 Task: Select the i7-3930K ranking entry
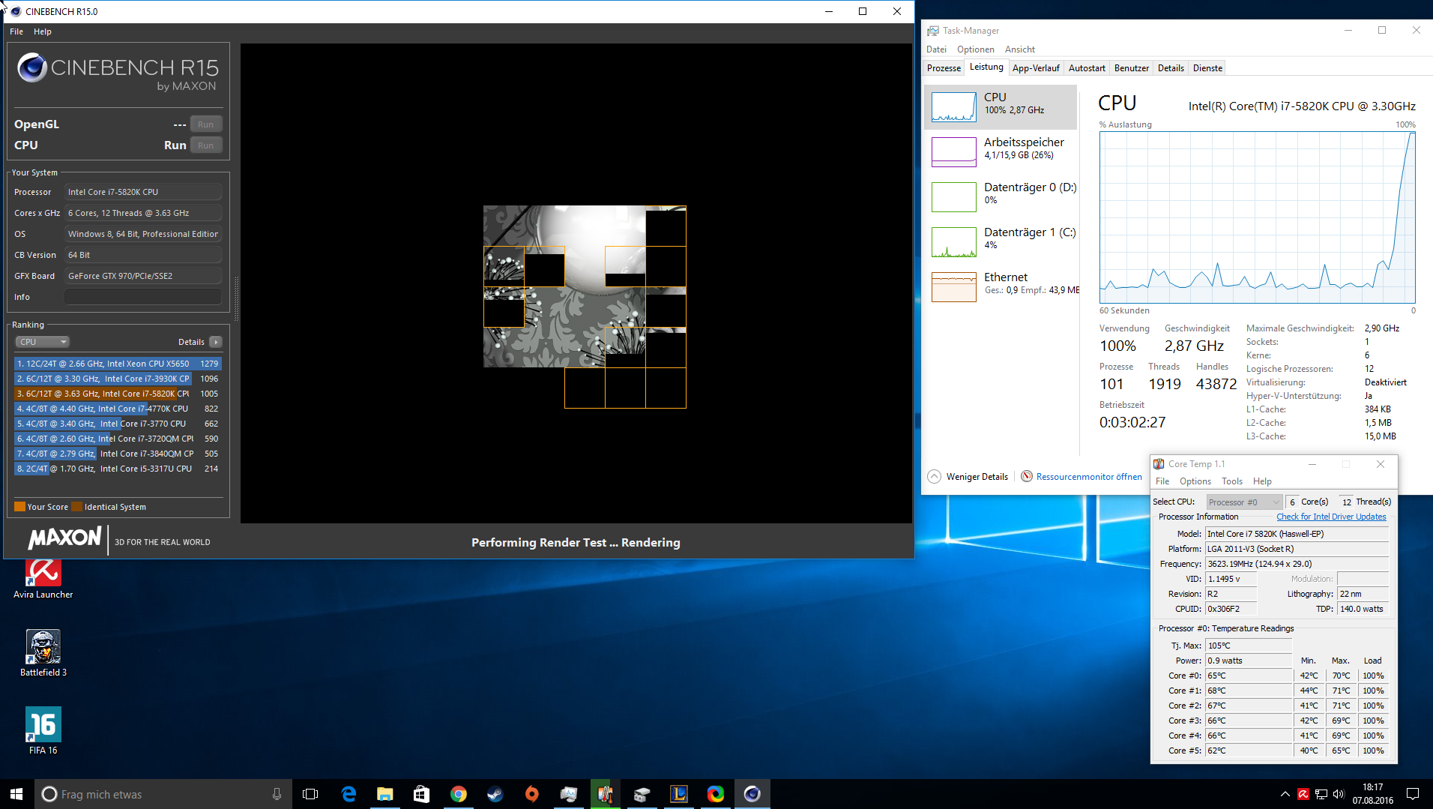[118, 379]
